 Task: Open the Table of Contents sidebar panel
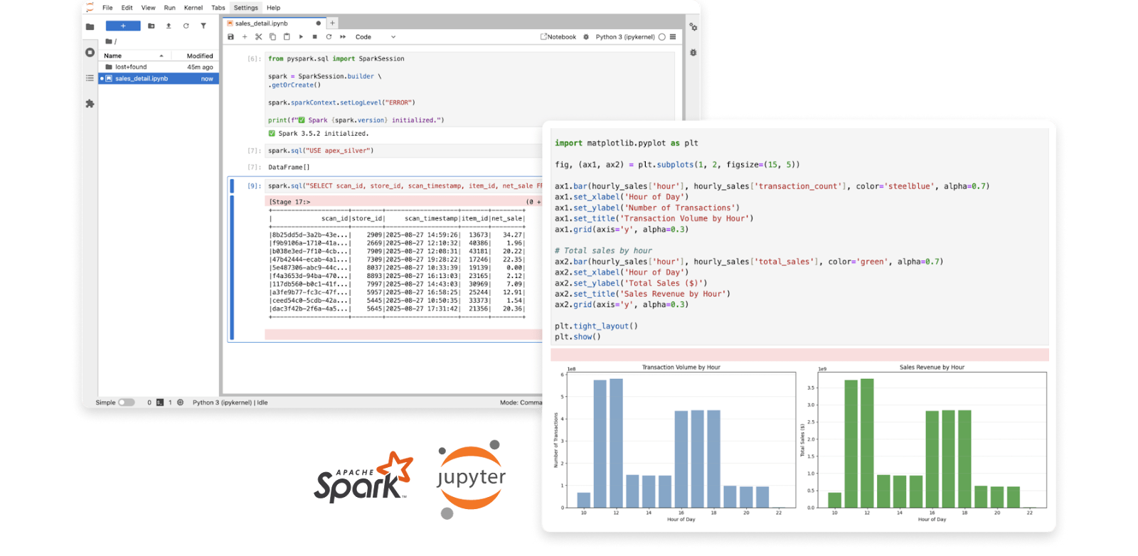[90, 78]
